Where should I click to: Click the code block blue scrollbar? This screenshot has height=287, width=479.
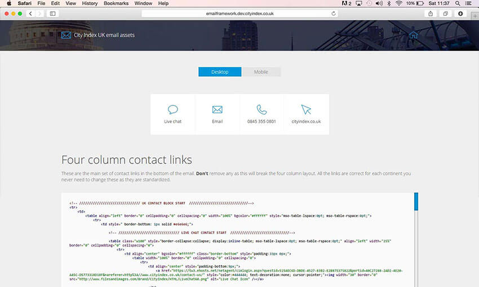point(416,202)
